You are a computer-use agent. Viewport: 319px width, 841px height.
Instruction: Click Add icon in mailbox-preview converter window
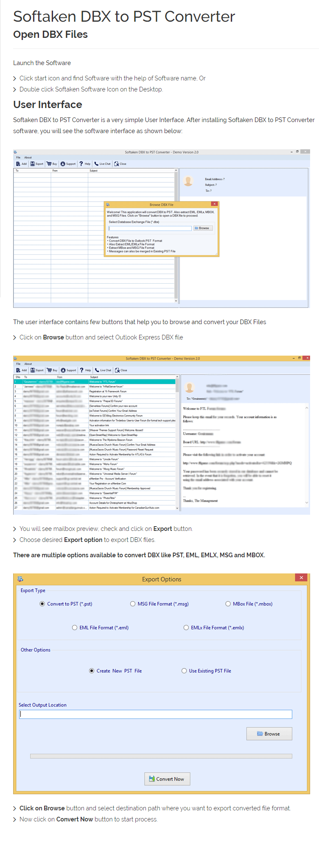pos(18,370)
